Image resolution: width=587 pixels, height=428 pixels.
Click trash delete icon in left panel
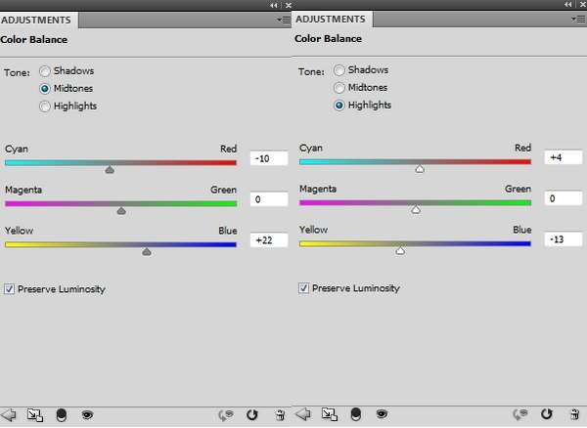click(x=280, y=415)
